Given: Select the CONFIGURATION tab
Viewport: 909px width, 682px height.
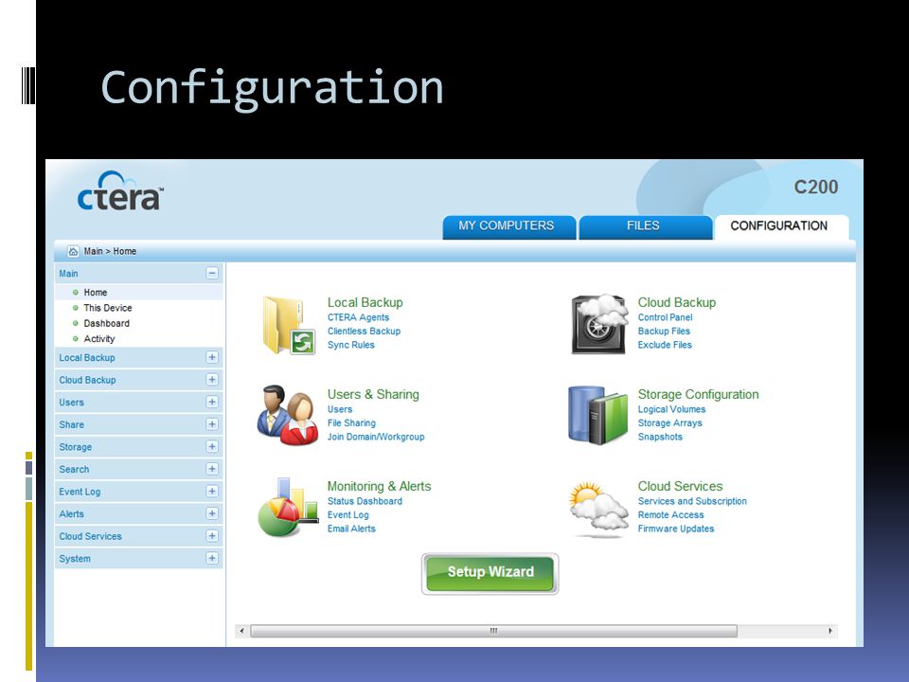Looking at the screenshot, I should [x=781, y=226].
